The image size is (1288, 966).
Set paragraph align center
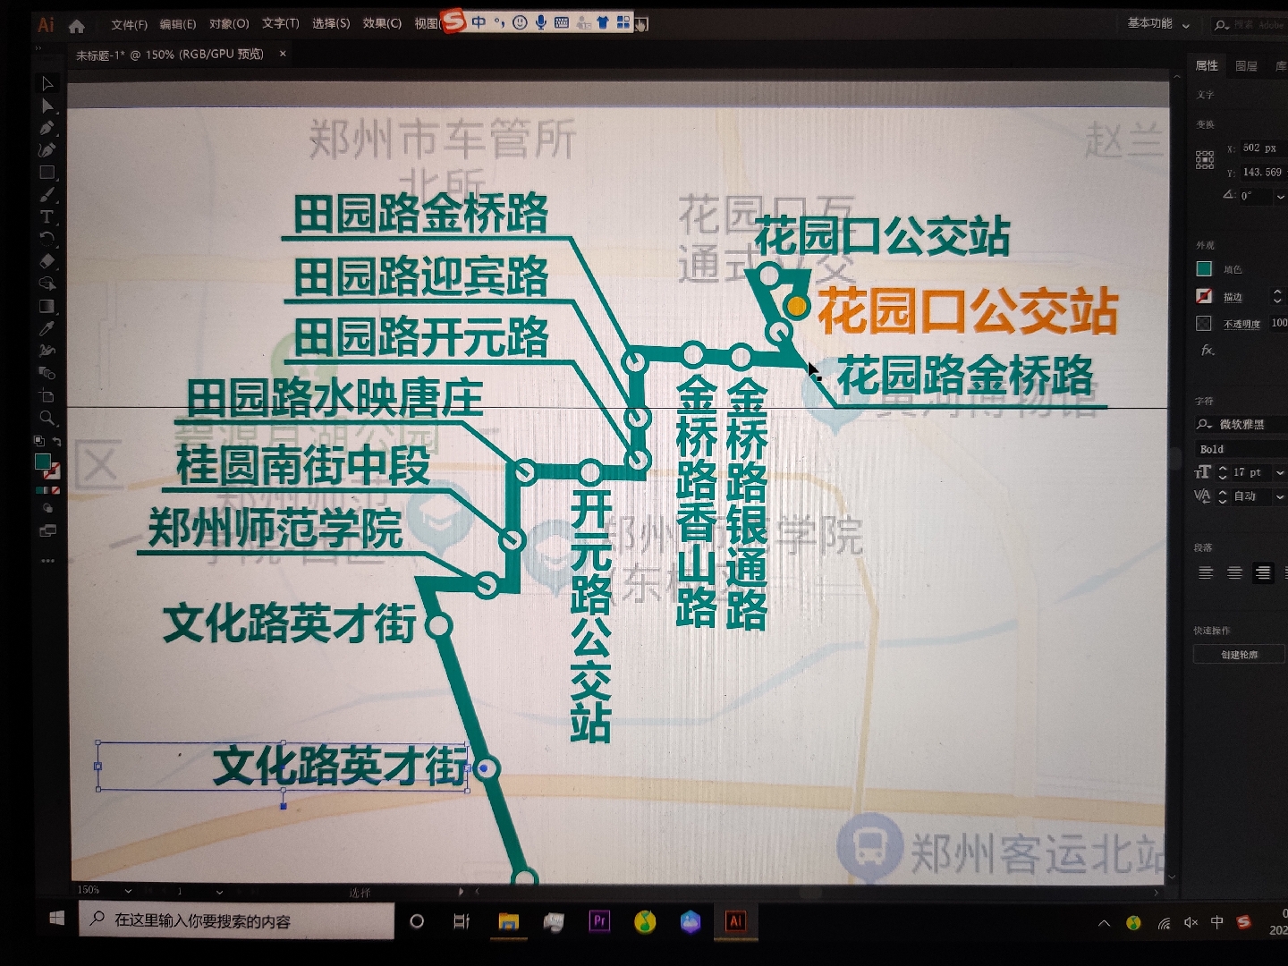pos(1234,572)
